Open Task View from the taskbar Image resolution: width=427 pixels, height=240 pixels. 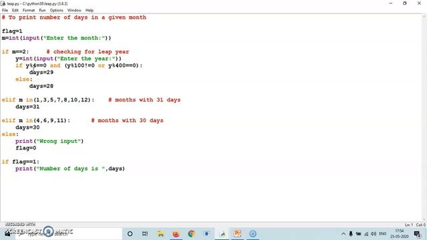click(145, 234)
